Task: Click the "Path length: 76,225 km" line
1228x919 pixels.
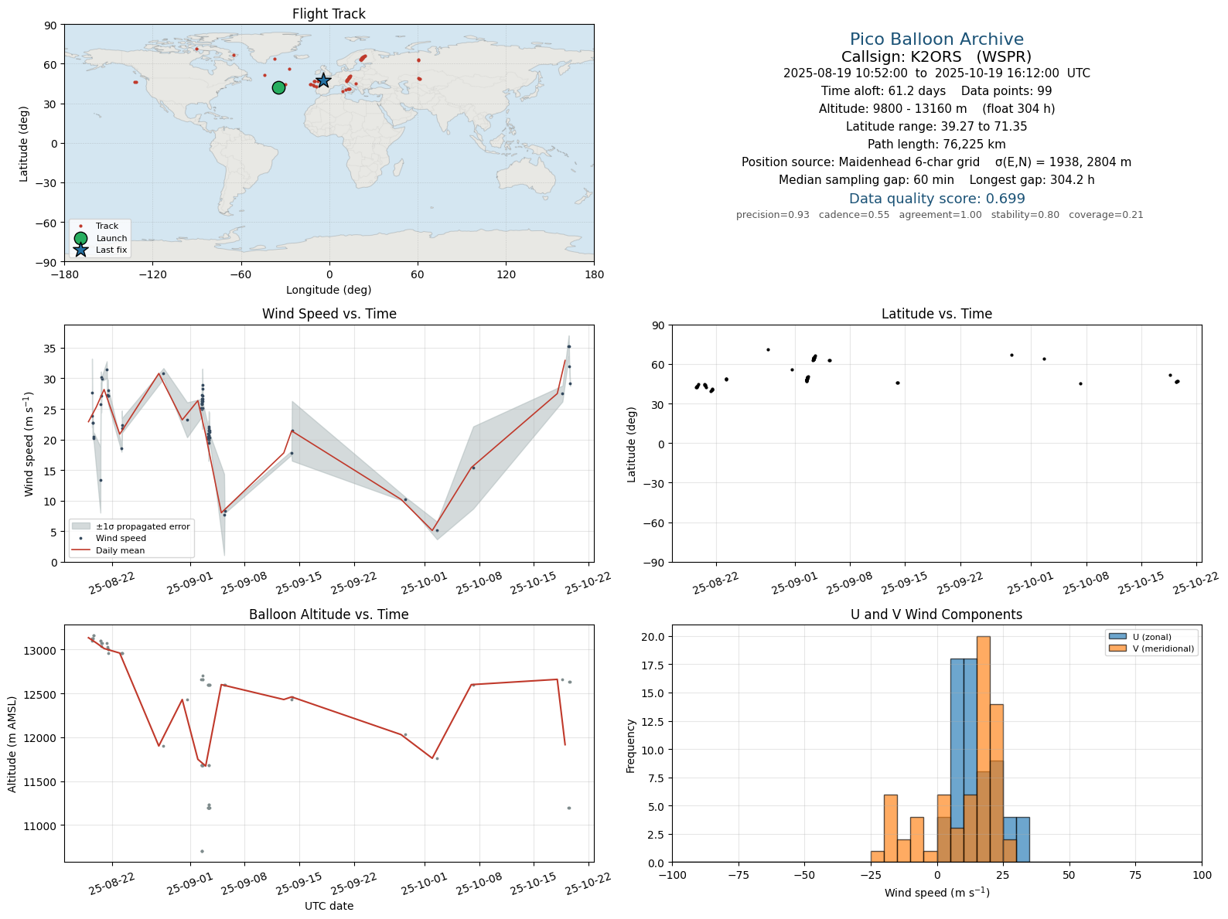Action: tap(936, 145)
